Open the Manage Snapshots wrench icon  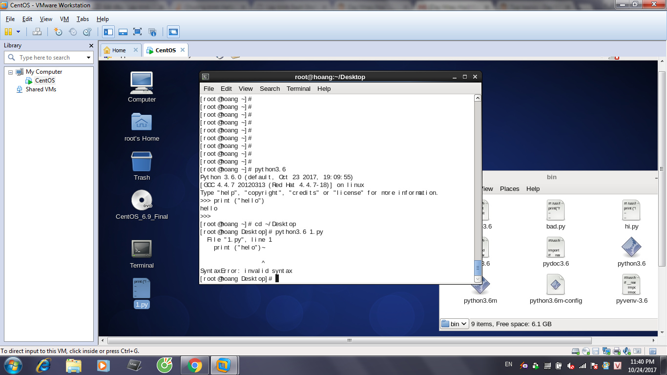coord(87,32)
